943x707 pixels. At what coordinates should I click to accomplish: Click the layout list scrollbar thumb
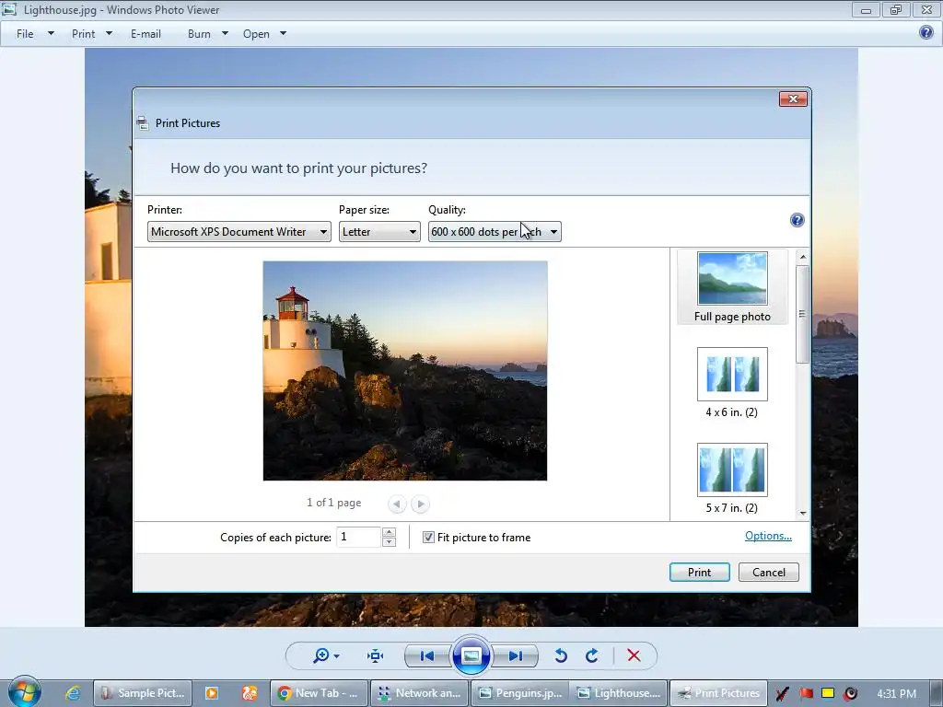[802, 314]
